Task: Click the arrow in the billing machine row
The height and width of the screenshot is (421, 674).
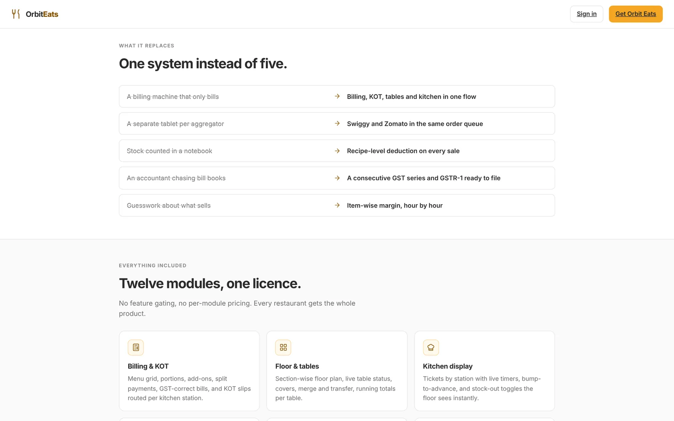Action: point(337,96)
